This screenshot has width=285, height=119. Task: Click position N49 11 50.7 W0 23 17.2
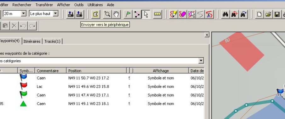(89, 78)
